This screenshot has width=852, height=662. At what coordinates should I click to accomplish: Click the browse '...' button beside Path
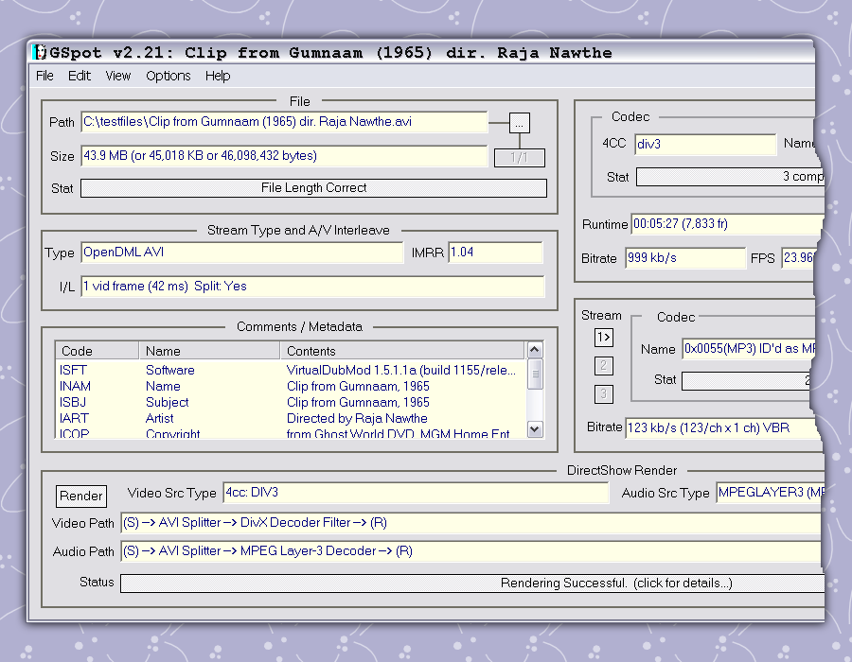[520, 123]
